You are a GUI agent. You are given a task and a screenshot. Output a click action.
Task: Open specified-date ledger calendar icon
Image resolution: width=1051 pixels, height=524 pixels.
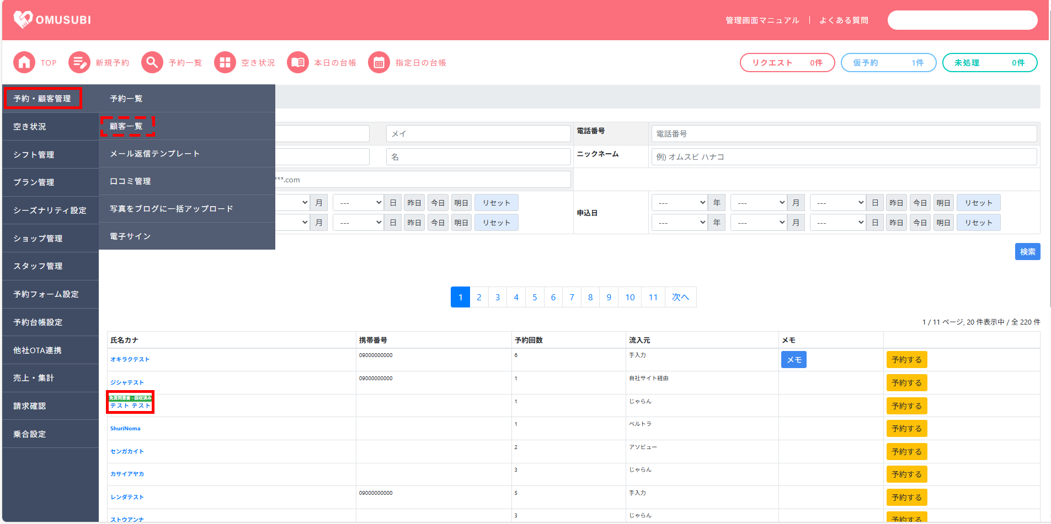pos(379,63)
